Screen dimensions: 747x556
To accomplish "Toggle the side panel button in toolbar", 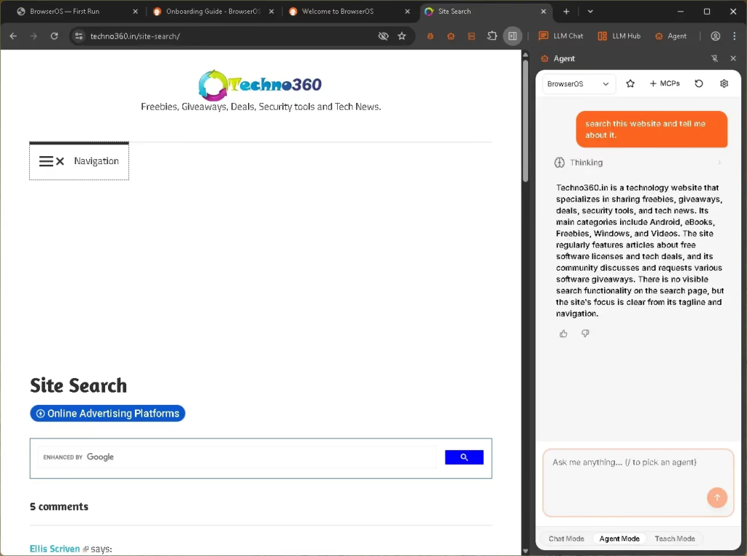I will [x=512, y=36].
